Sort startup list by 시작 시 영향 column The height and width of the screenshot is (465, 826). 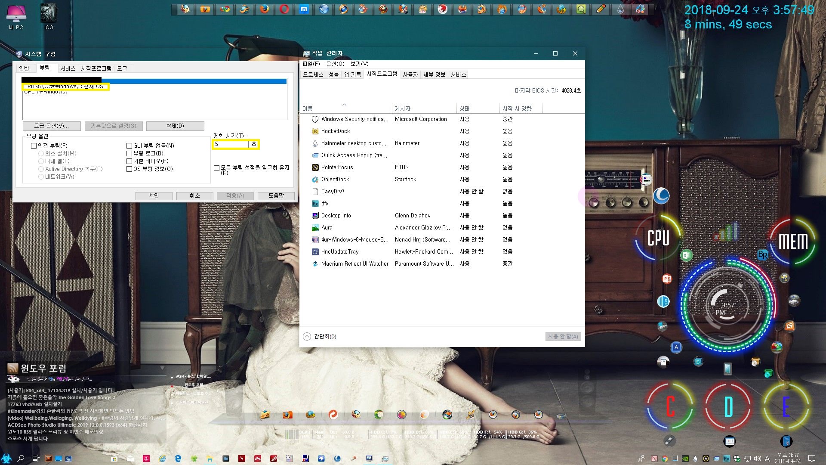click(521, 108)
